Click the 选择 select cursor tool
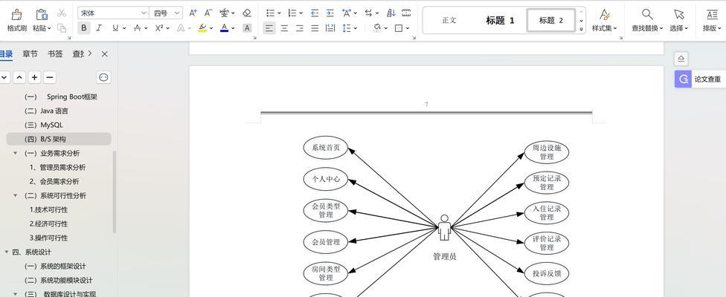The image size is (726, 297). [x=679, y=20]
